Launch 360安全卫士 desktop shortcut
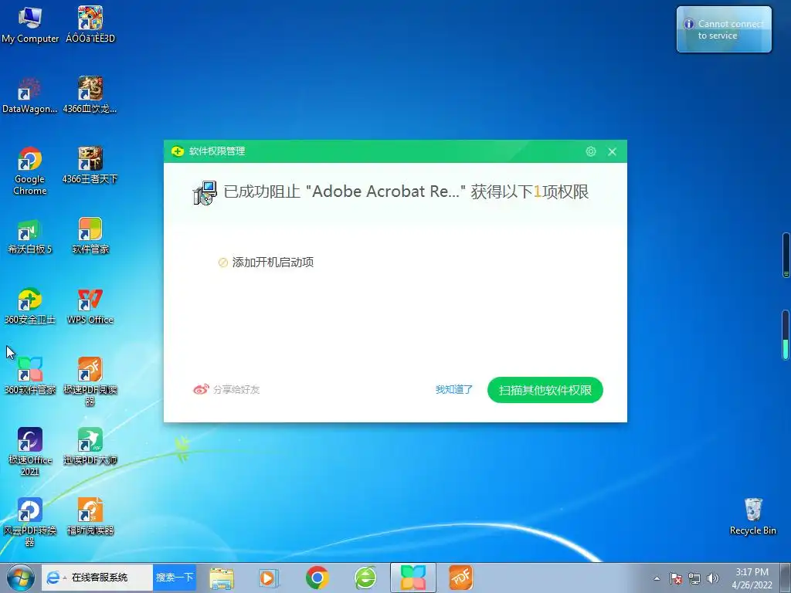Viewport: 791px width, 593px height. click(30, 307)
